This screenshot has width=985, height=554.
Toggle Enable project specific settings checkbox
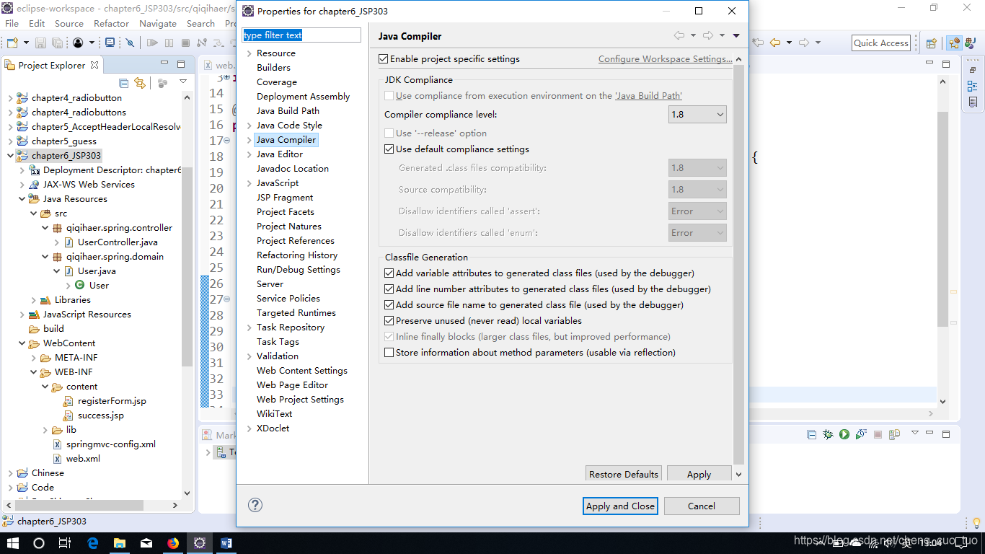pos(384,59)
